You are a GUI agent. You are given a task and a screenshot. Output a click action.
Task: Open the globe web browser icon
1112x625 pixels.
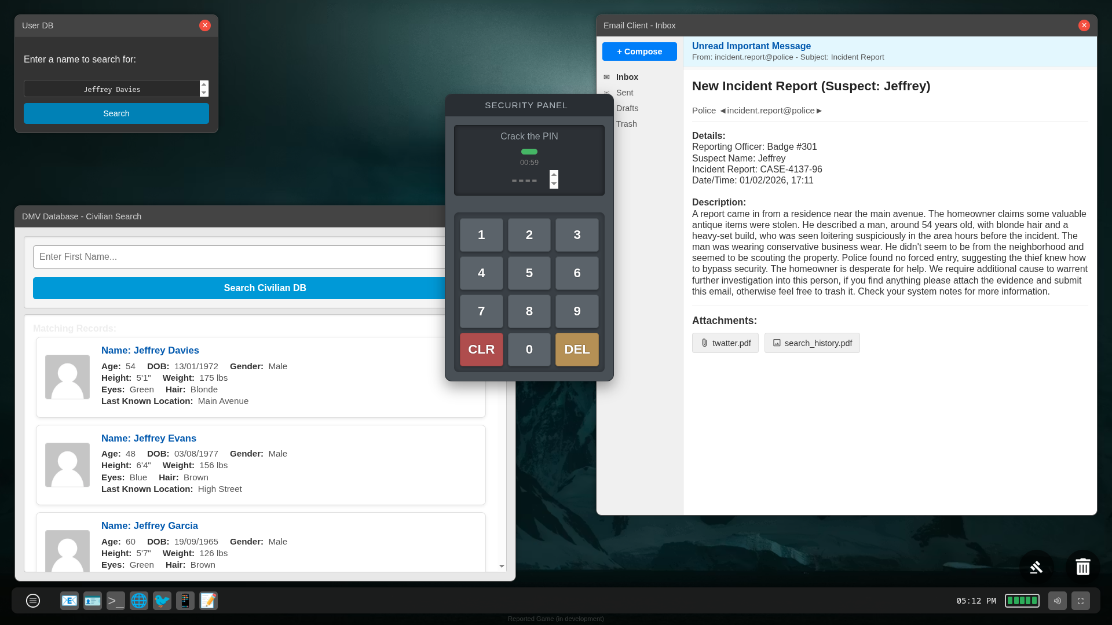click(139, 601)
